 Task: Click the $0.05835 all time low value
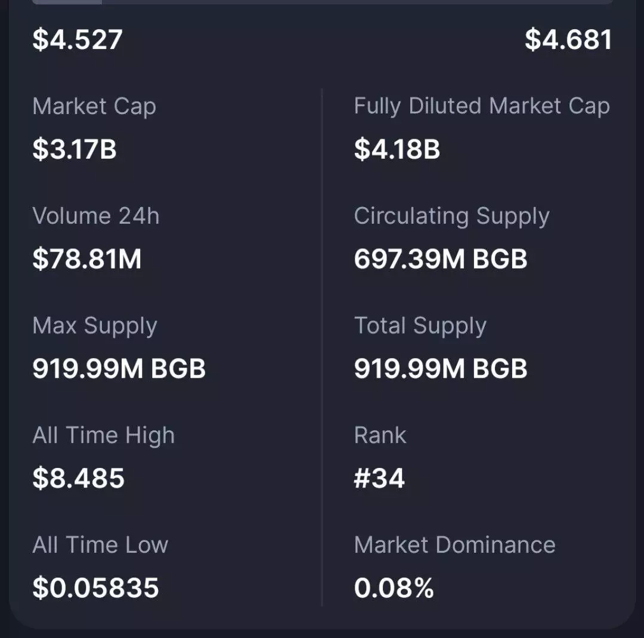click(95, 588)
